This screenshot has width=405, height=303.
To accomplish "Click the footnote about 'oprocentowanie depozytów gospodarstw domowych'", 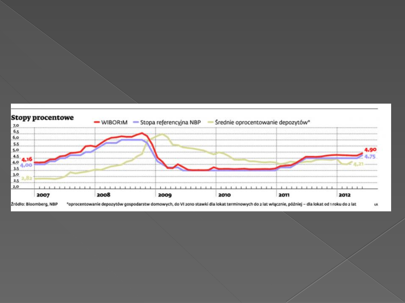I will click(211, 205).
